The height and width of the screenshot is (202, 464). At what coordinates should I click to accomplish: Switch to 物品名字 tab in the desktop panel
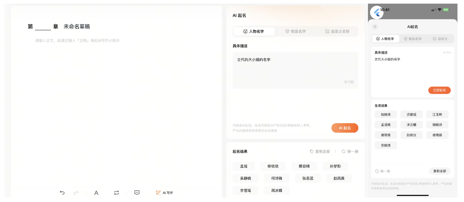coord(295,31)
